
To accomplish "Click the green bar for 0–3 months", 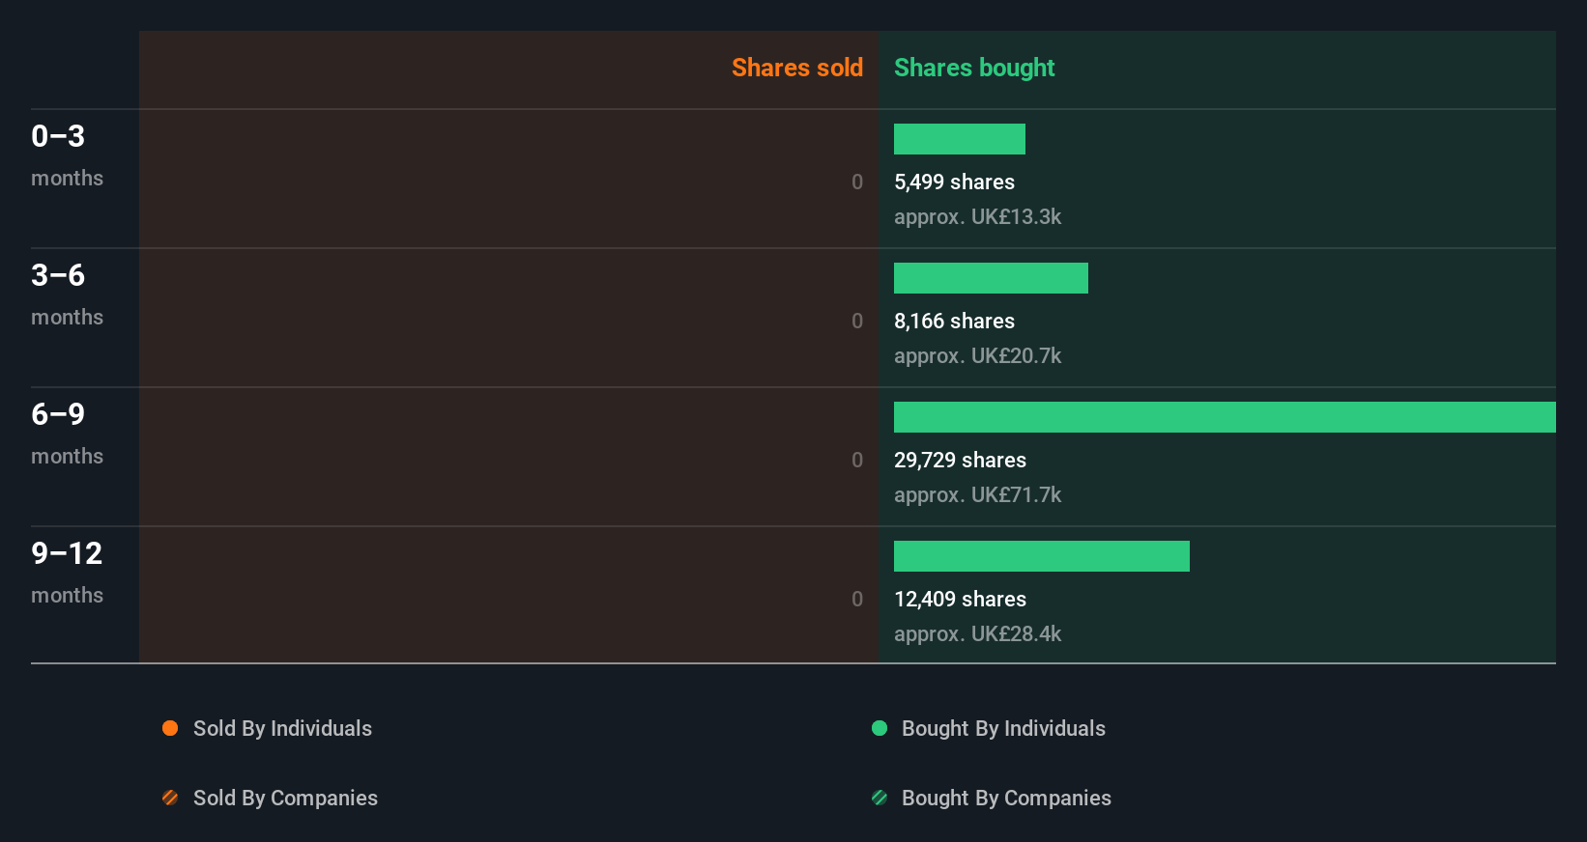I will click(x=960, y=139).
